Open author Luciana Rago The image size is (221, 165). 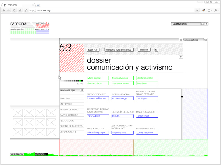coord(123,98)
